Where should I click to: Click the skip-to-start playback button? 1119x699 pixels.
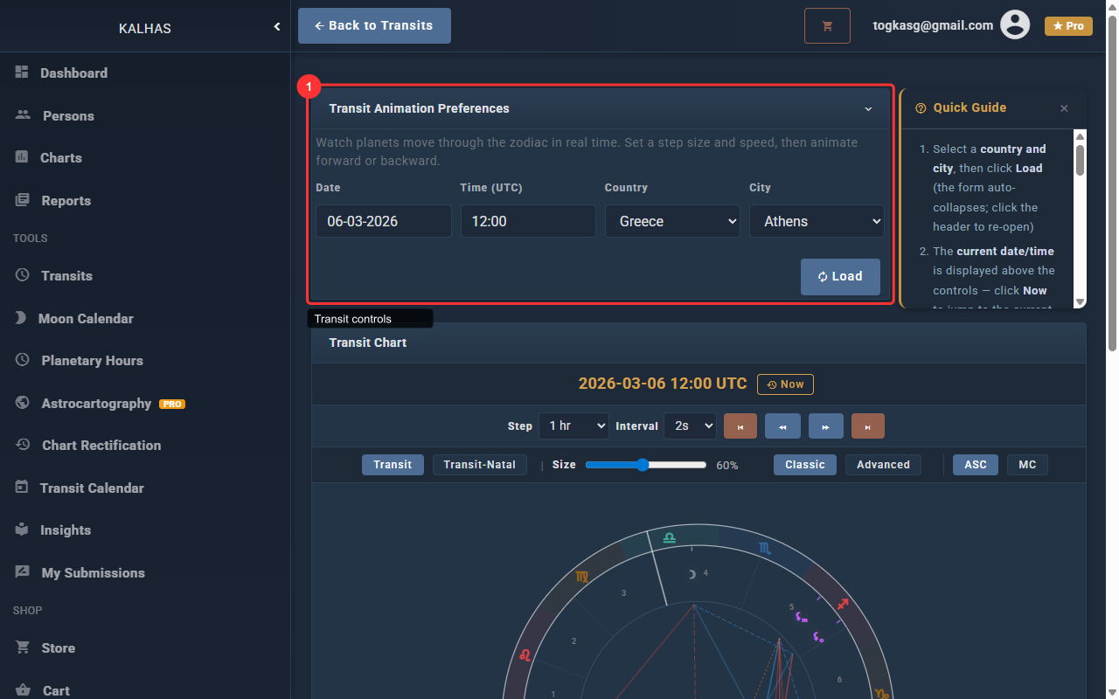click(x=740, y=426)
